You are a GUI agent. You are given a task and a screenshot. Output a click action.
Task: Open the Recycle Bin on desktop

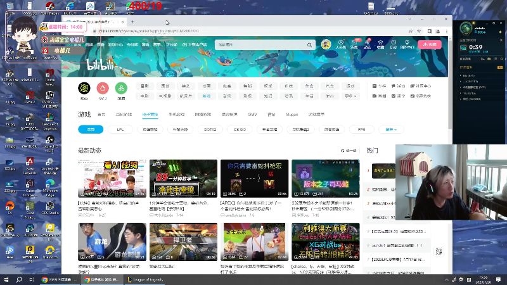coord(10,8)
